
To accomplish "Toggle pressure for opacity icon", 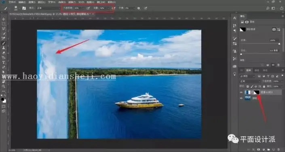I will [x=89, y=8].
